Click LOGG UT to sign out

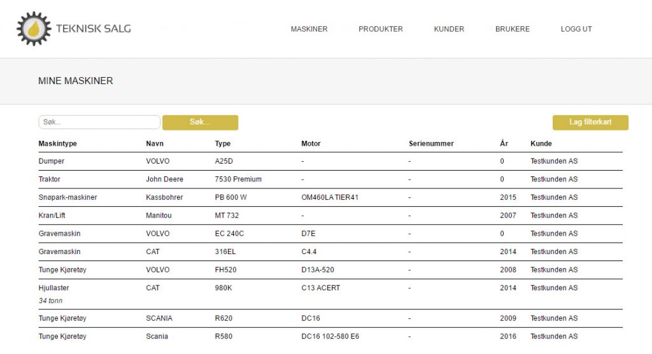coord(576,29)
